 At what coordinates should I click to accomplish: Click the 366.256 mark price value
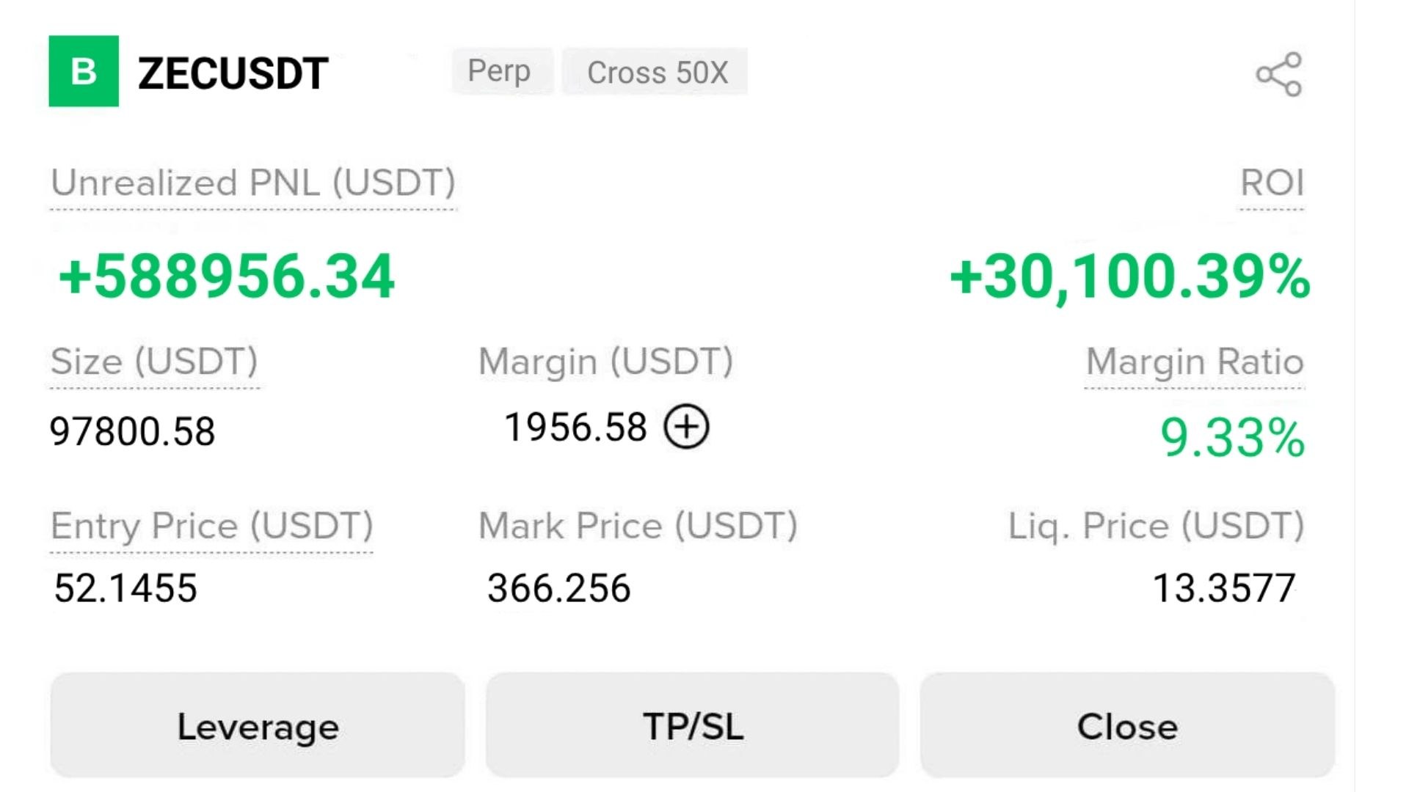[559, 588]
